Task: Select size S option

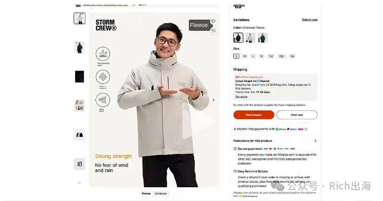Action: click(236, 56)
